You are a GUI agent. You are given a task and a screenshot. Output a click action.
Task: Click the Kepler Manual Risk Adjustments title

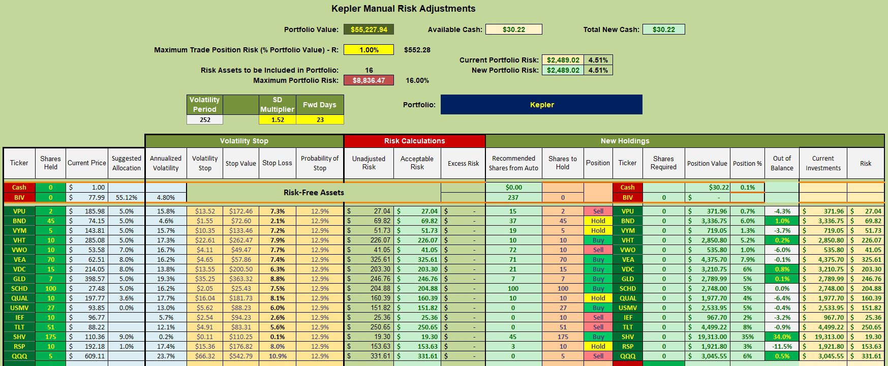point(403,9)
